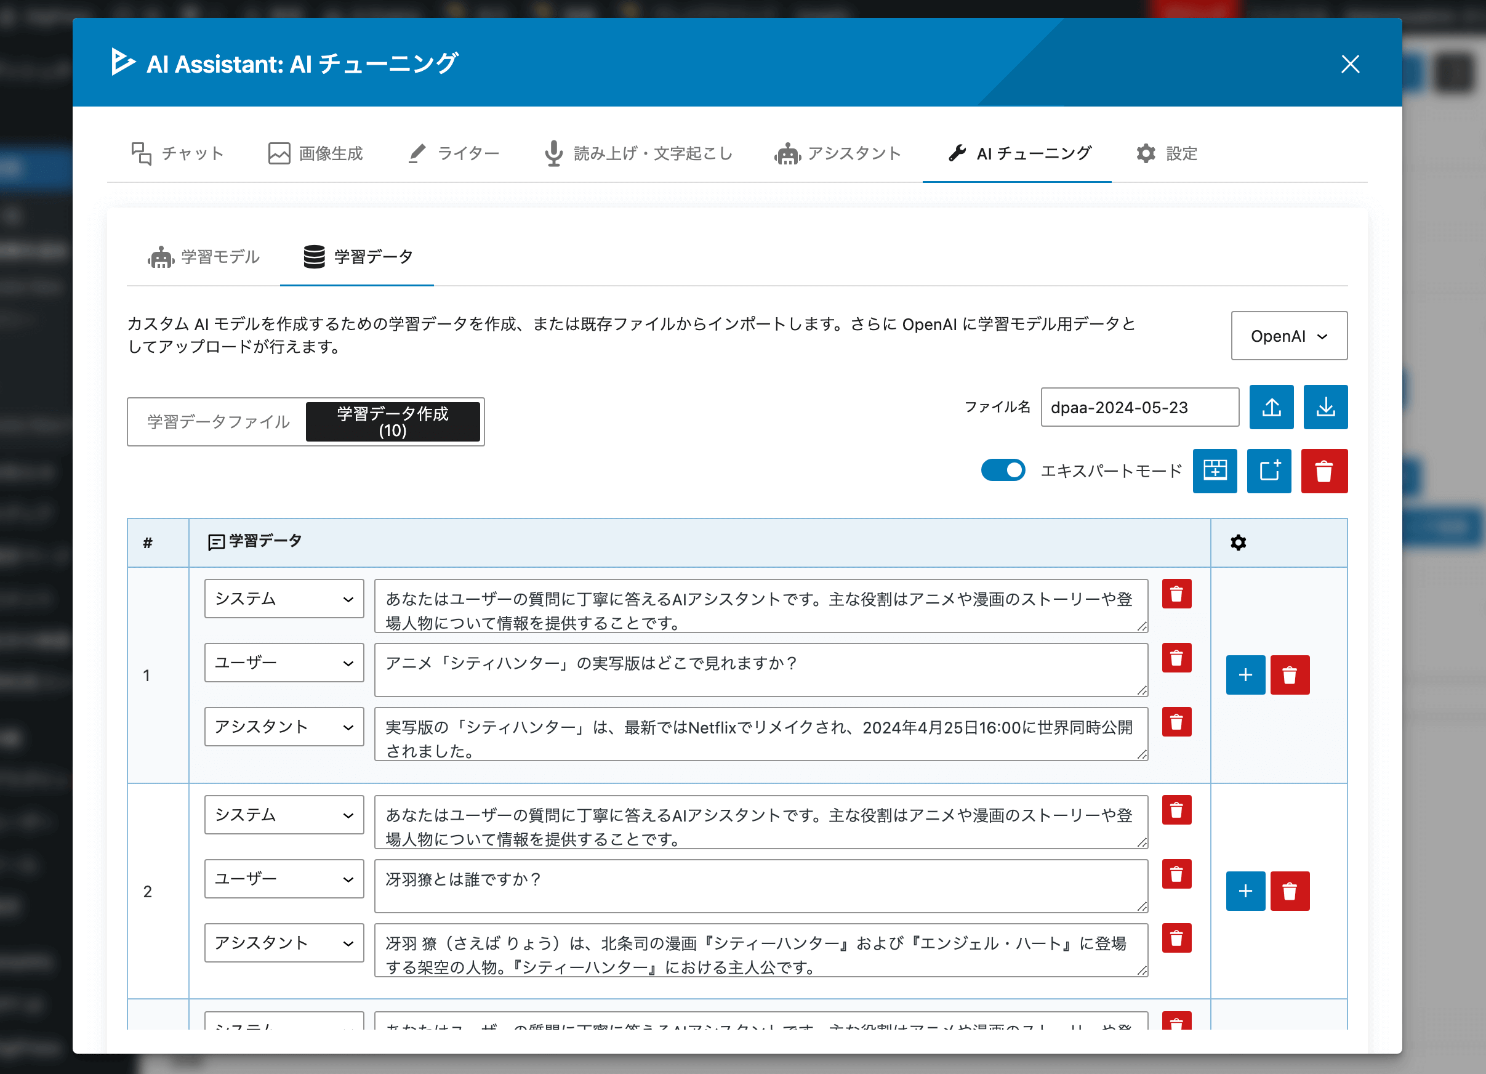Open the 設定 tab
The height and width of the screenshot is (1074, 1486).
(1167, 153)
